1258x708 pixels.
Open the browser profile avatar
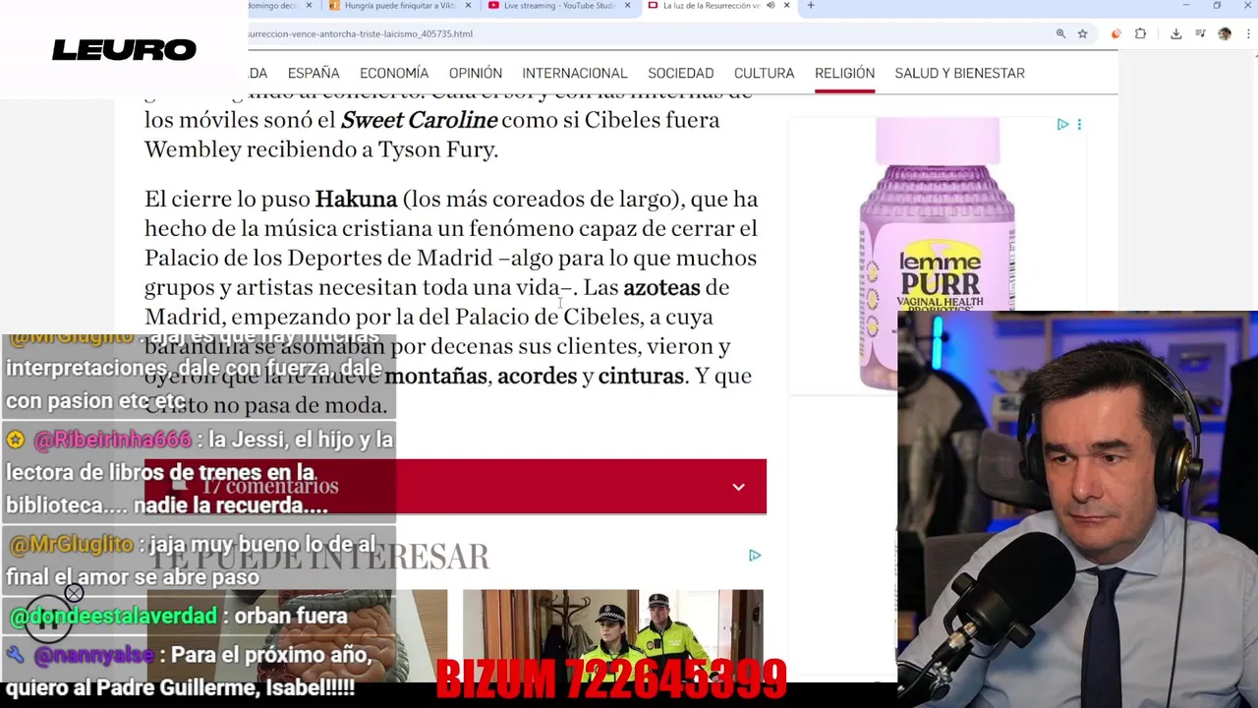1225,33
